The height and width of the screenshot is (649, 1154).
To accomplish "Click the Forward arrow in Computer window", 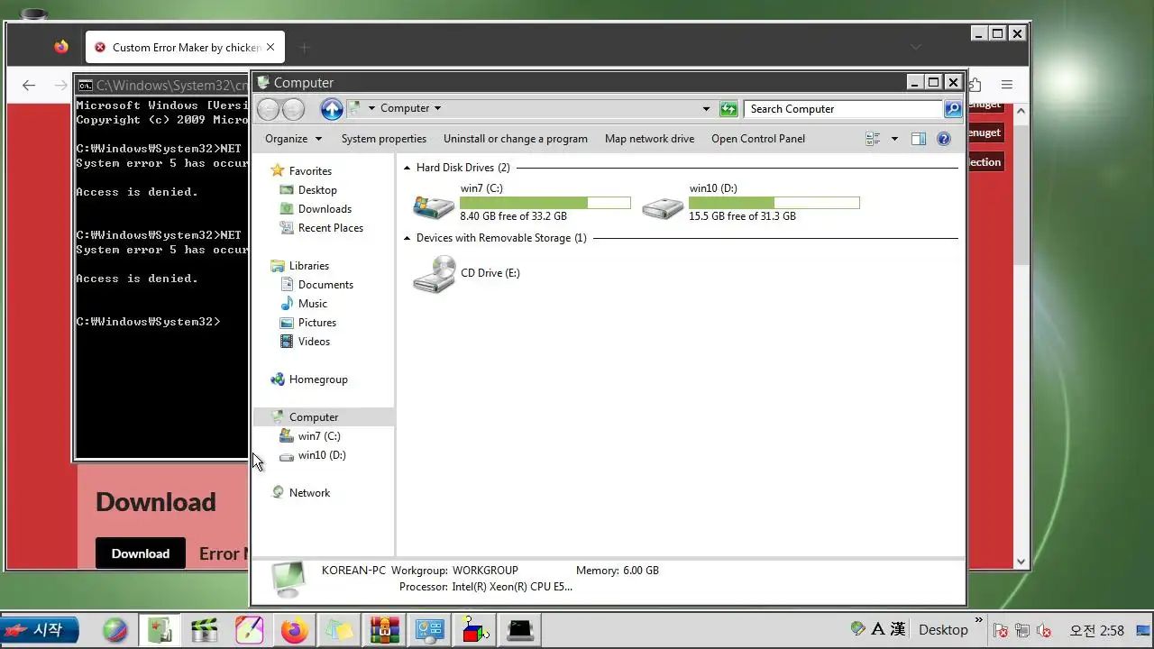I will (293, 109).
